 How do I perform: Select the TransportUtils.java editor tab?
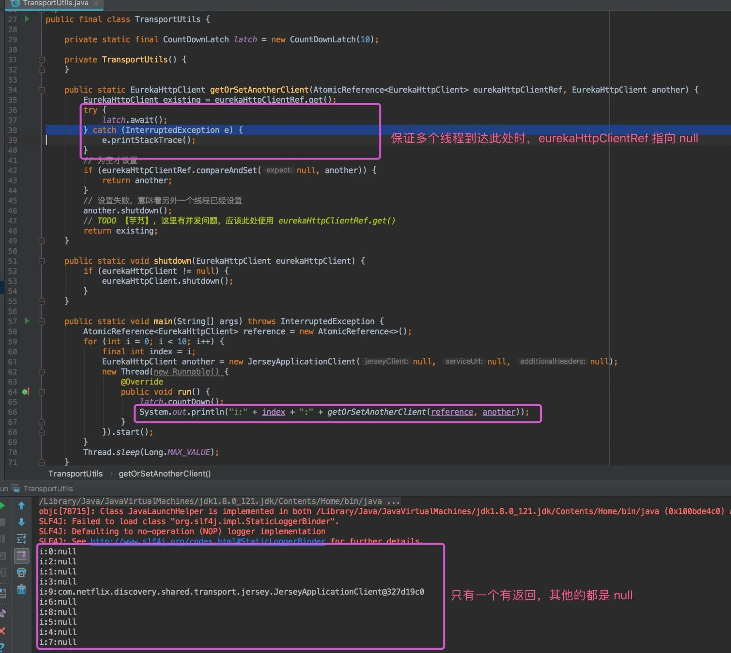pyautogui.click(x=56, y=4)
